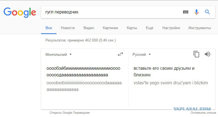
Task: Click the transliteration vstav'te yego svoim
Action: click(171, 83)
